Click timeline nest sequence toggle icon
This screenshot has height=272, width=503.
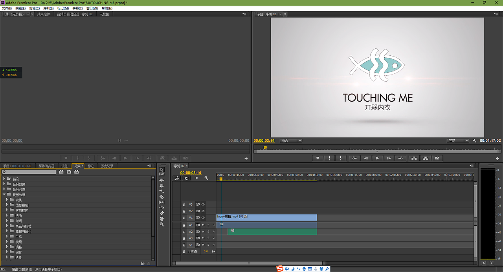[177, 178]
